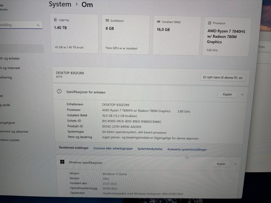Image resolution: width=271 pixels, height=203 pixels.
Task: Click the Windows logo beside Windows-spesifikasjoner
Action: point(62,162)
